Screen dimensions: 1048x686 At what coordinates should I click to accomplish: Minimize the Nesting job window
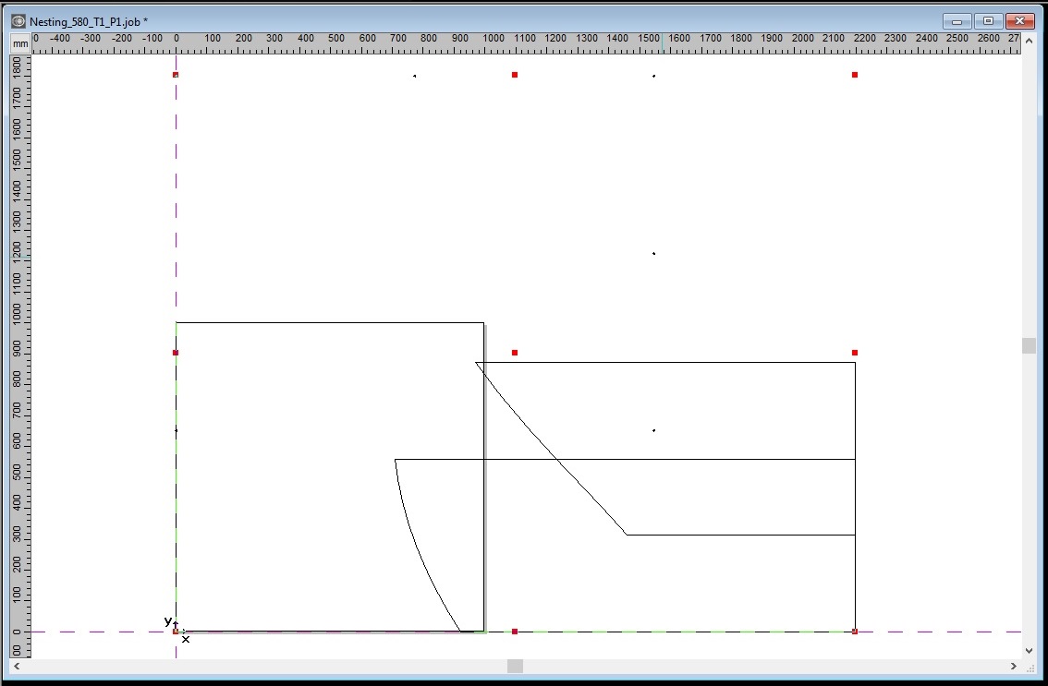click(x=957, y=21)
